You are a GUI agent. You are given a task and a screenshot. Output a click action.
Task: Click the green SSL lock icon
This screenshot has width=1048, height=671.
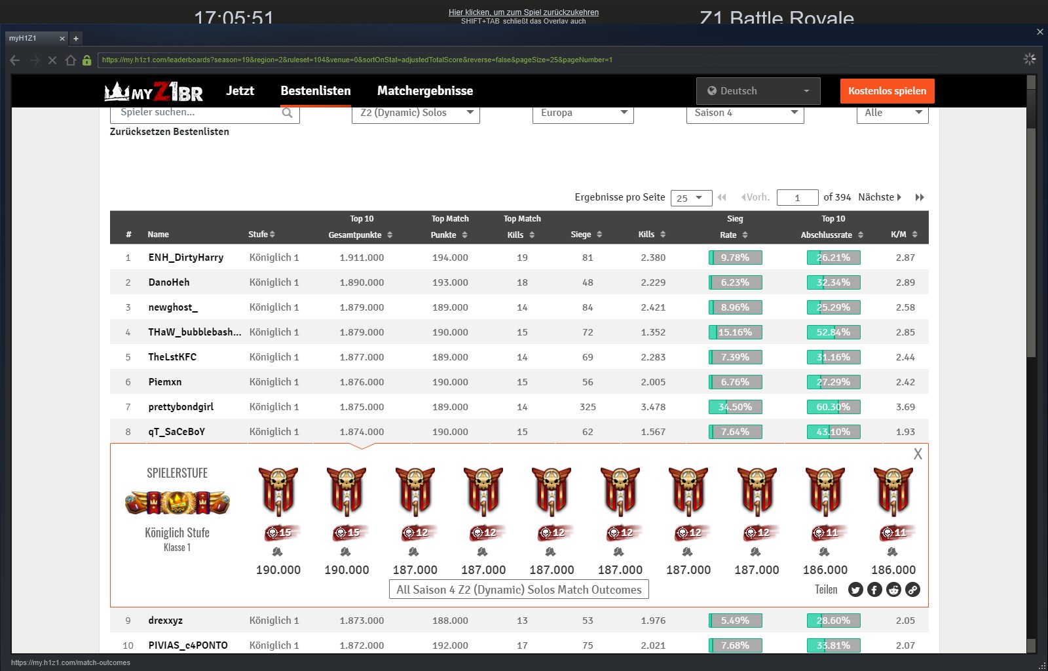click(86, 60)
